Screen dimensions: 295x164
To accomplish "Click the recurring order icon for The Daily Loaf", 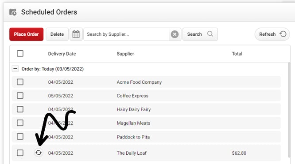I will [39, 153].
